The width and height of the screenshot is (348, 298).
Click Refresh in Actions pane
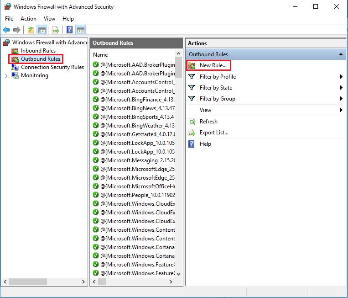(x=208, y=122)
